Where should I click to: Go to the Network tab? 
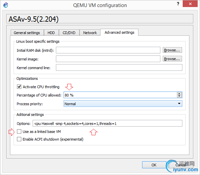tap(90, 33)
